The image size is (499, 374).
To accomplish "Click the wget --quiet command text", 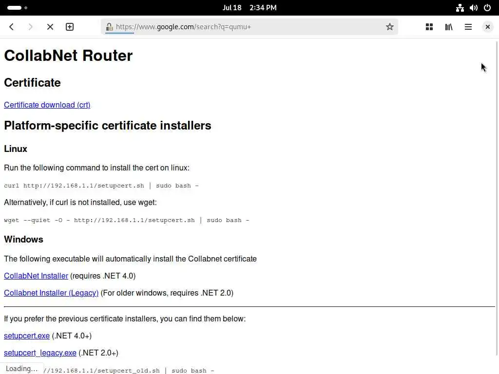I will tap(127, 220).
